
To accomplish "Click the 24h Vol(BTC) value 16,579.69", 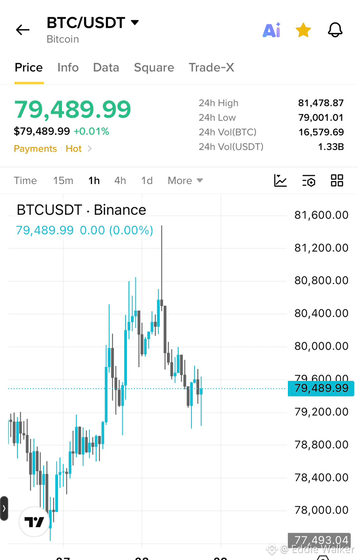I will click(x=321, y=132).
